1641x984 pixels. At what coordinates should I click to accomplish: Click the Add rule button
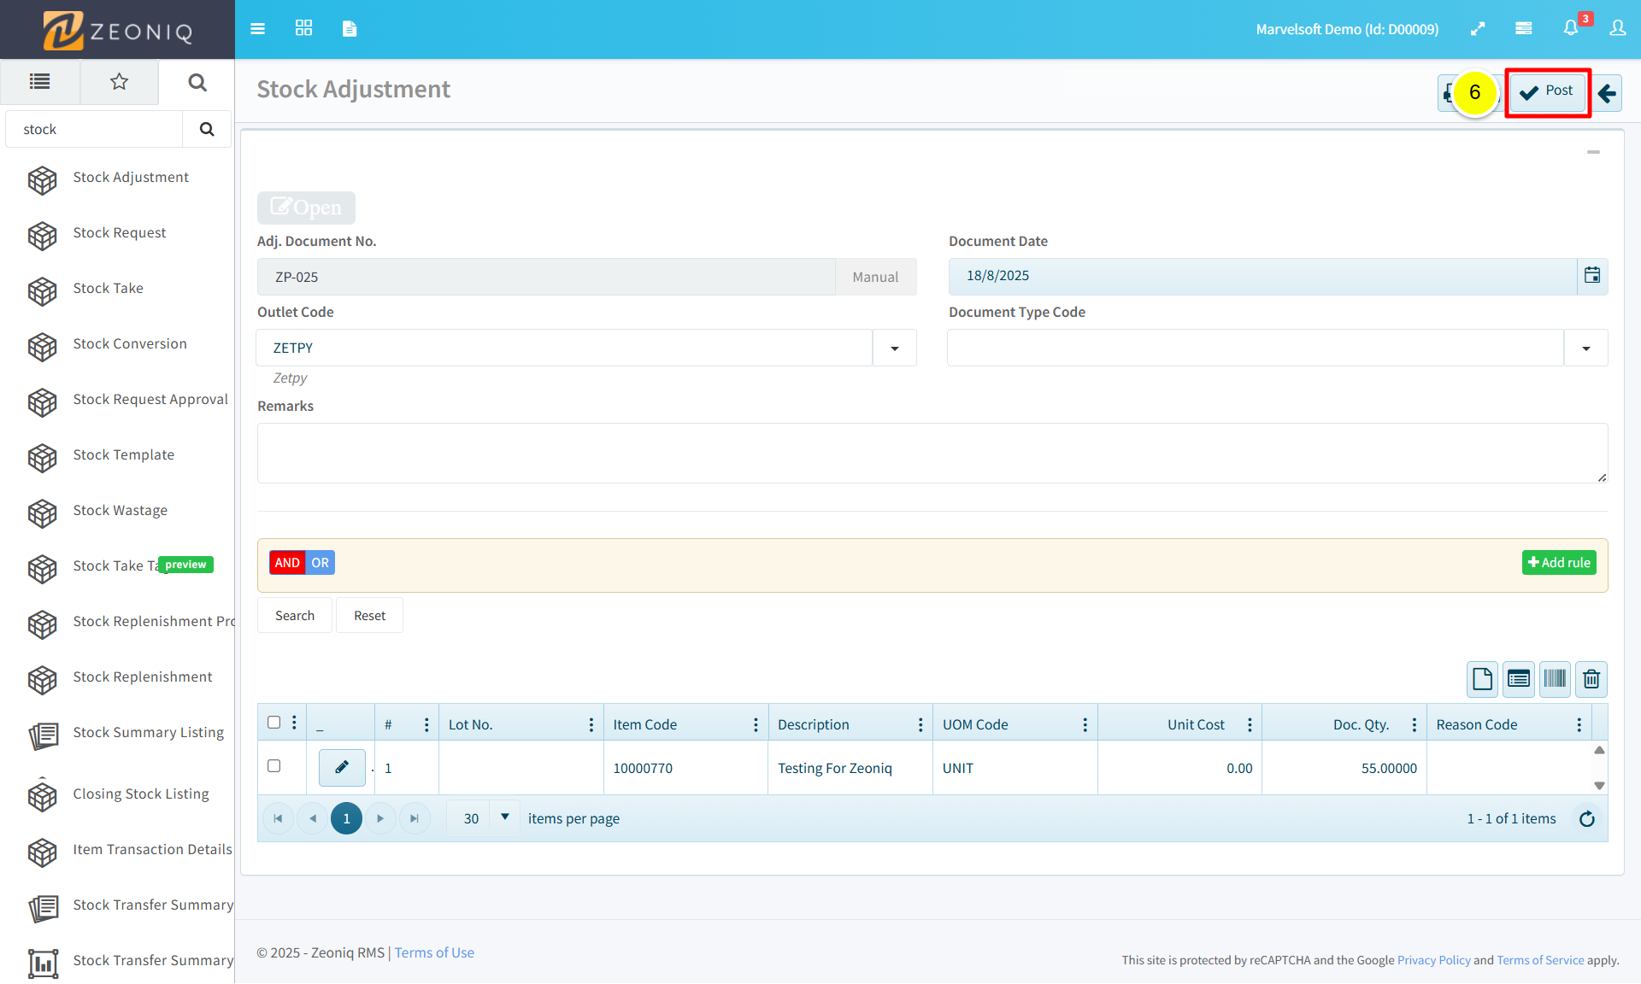click(1559, 563)
